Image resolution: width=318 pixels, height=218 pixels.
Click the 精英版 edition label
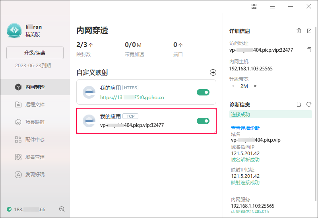(33, 35)
